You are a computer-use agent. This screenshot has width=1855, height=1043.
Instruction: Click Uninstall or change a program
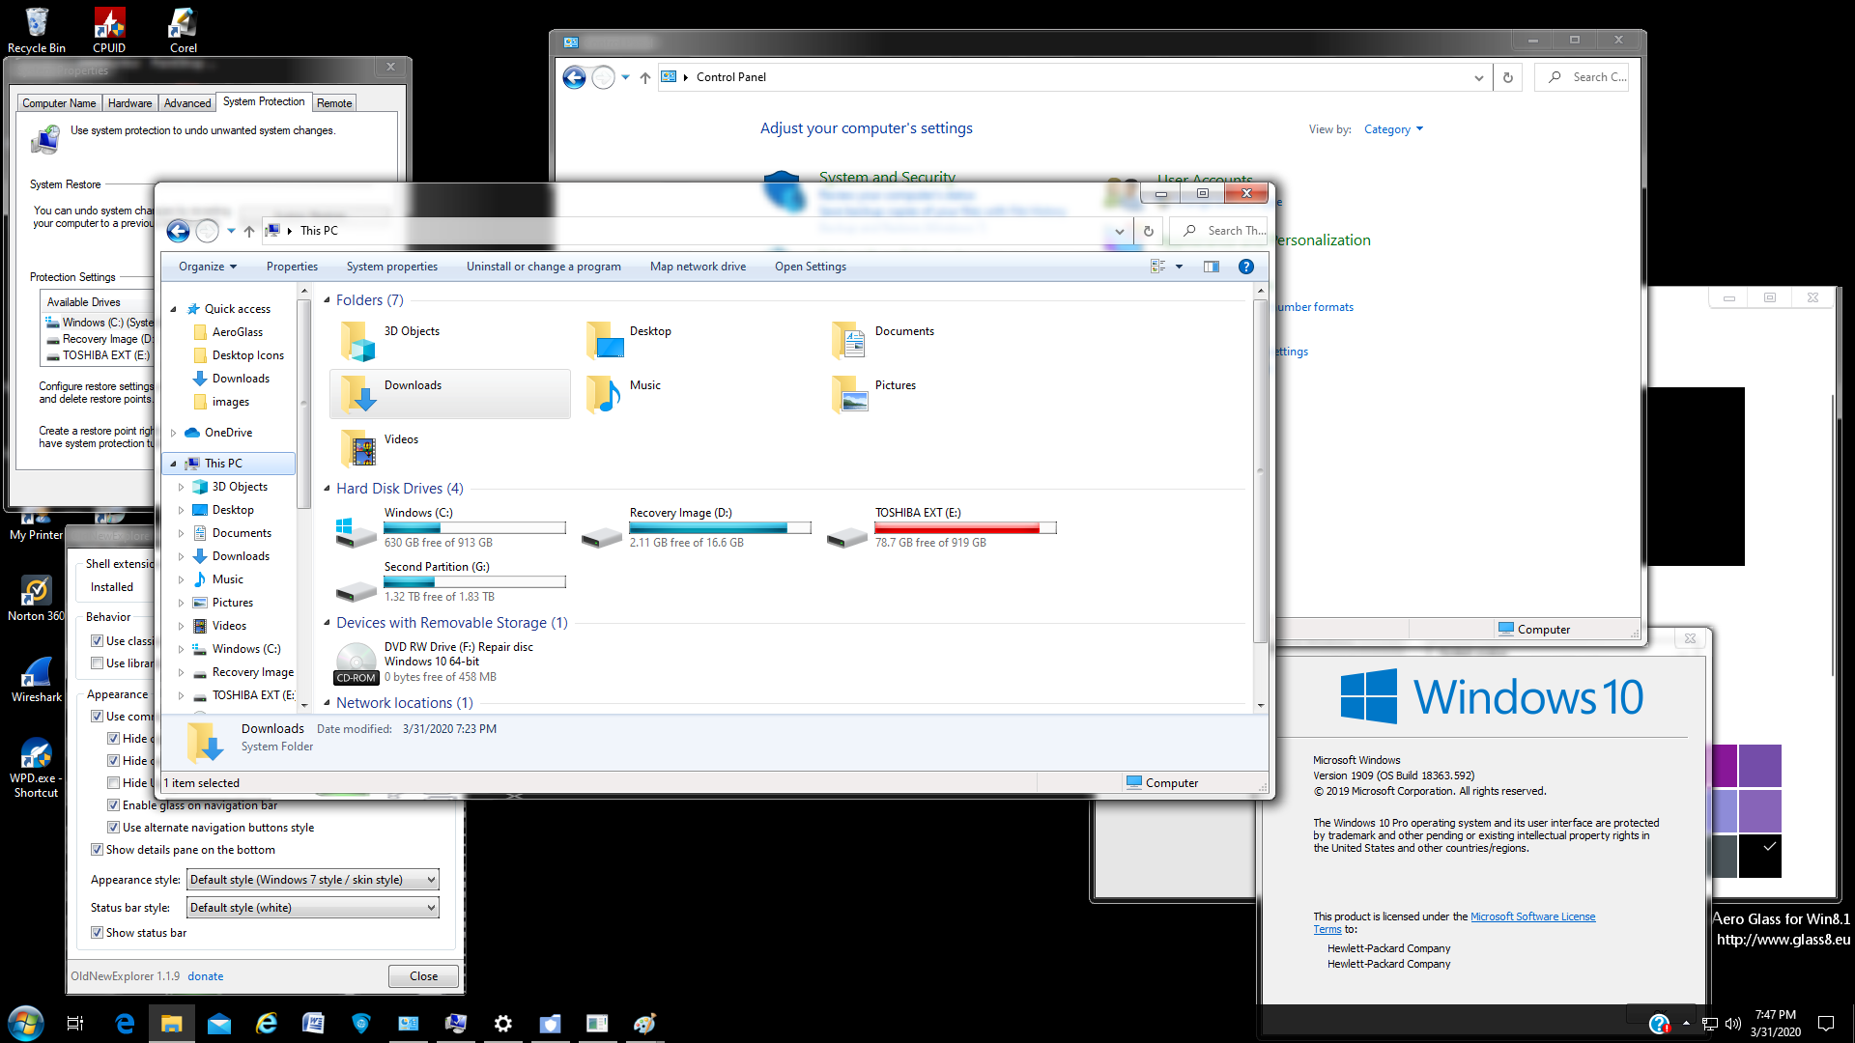point(544,267)
